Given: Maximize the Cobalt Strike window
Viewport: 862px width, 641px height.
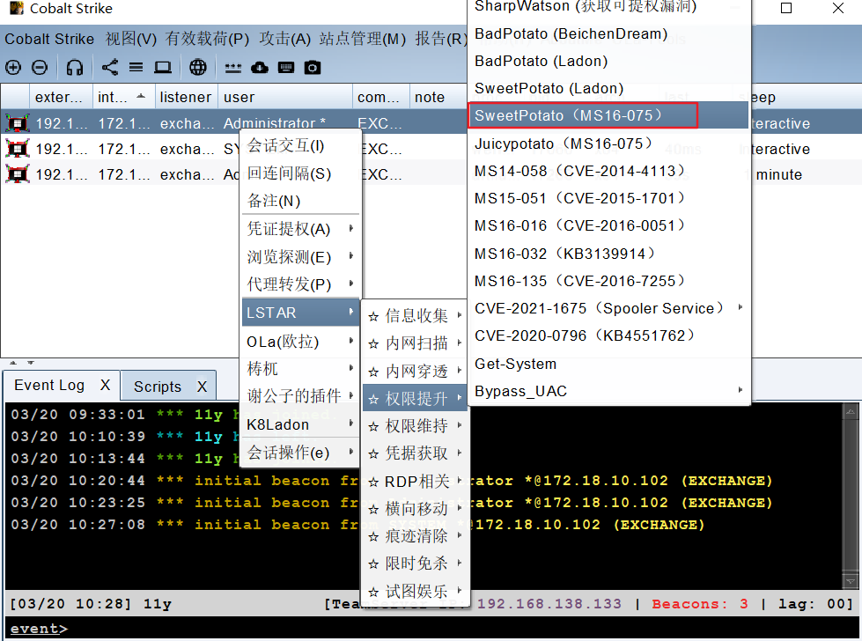Looking at the screenshot, I should [786, 8].
